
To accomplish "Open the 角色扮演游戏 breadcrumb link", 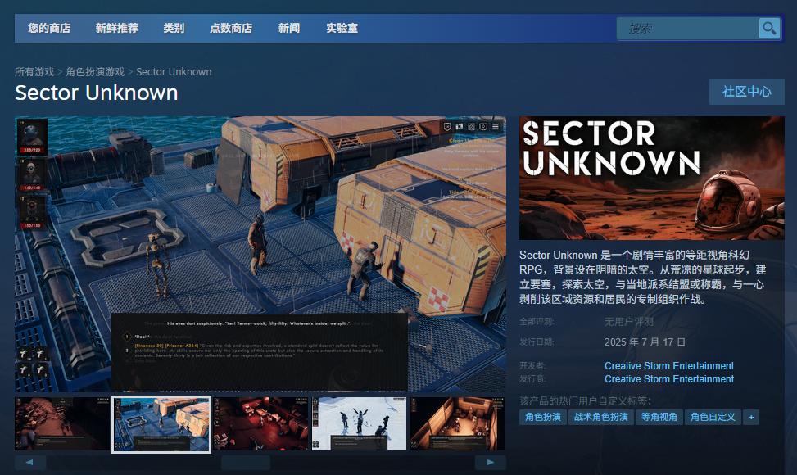I will click(x=95, y=72).
